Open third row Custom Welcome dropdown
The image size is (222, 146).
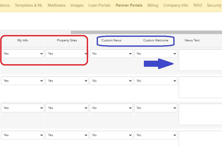coord(156,108)
